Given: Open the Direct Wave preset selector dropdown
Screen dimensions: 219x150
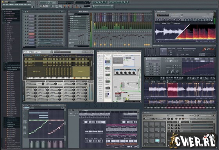Looking at the screenshot, I should pos(62,52).
